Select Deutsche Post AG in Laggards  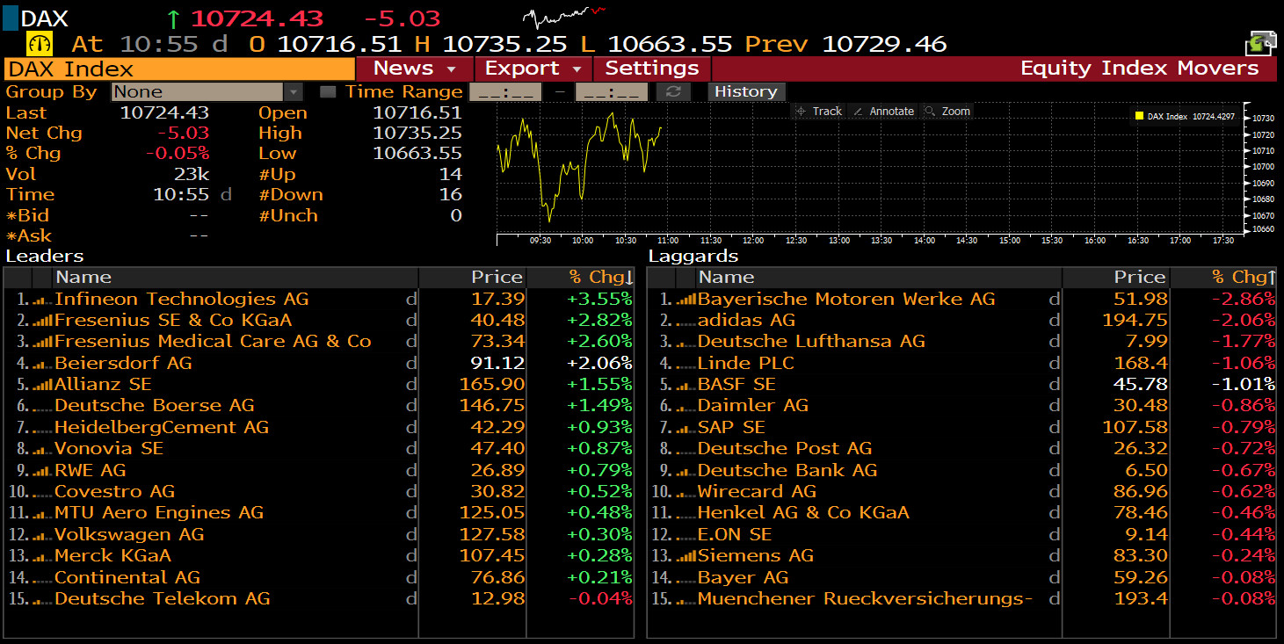point(785,449)
